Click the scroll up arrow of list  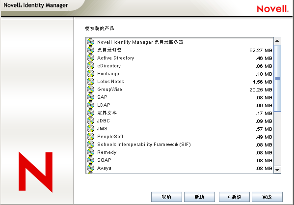(277, 41)
